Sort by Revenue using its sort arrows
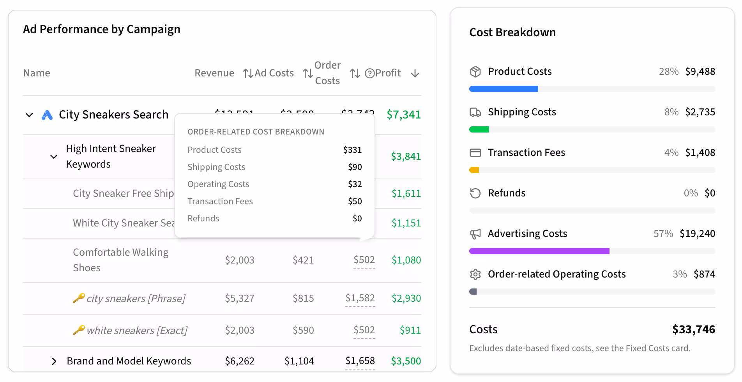Viewport: 742px width, 382px height. pos(248,73)
